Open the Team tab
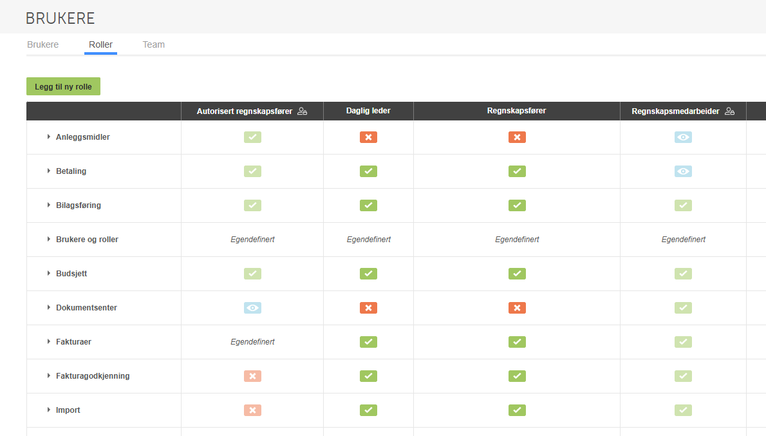The image size is (766, 436). coord(153,44)
